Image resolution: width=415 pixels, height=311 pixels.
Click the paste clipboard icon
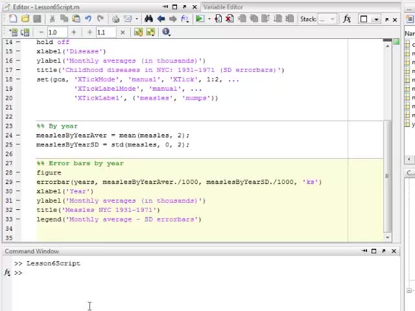coord(75,19)
